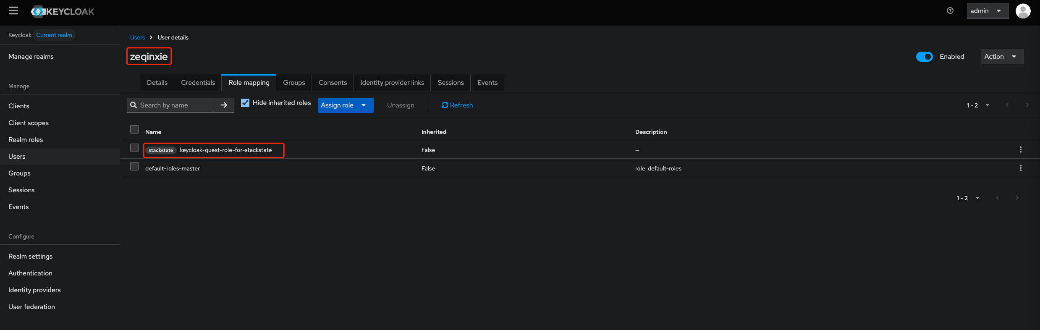Open the admin user dropdown
The image size is (1040, 330).
pos(987,11)
